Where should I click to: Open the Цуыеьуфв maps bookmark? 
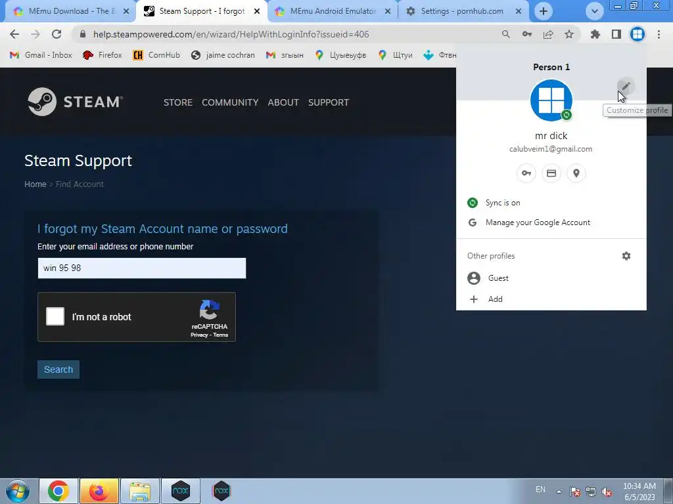[x=340, y=55]
